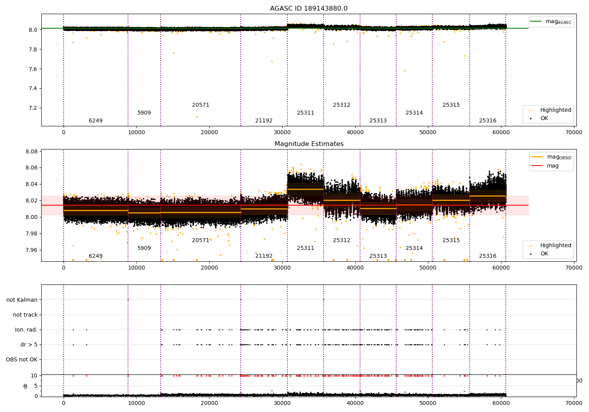This screenshot has width=589, height=412.
Task: Click obsid 6249 in the Magnitude Estimates plot
Action: tap(96, 256)
